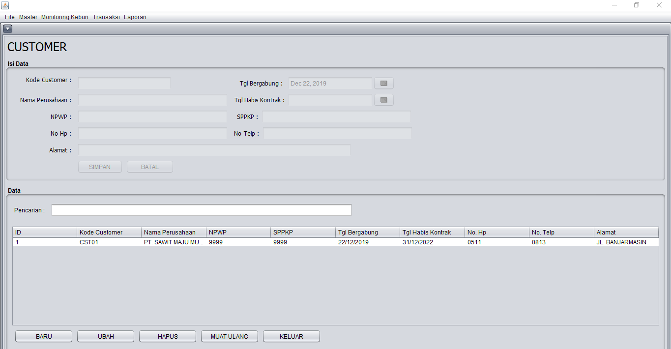671x349 pixels.
Task: Exit via the KELUAR button
Action: click(292, 337)
